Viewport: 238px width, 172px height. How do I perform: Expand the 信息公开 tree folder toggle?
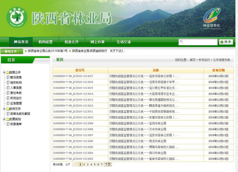click(4, 72)
